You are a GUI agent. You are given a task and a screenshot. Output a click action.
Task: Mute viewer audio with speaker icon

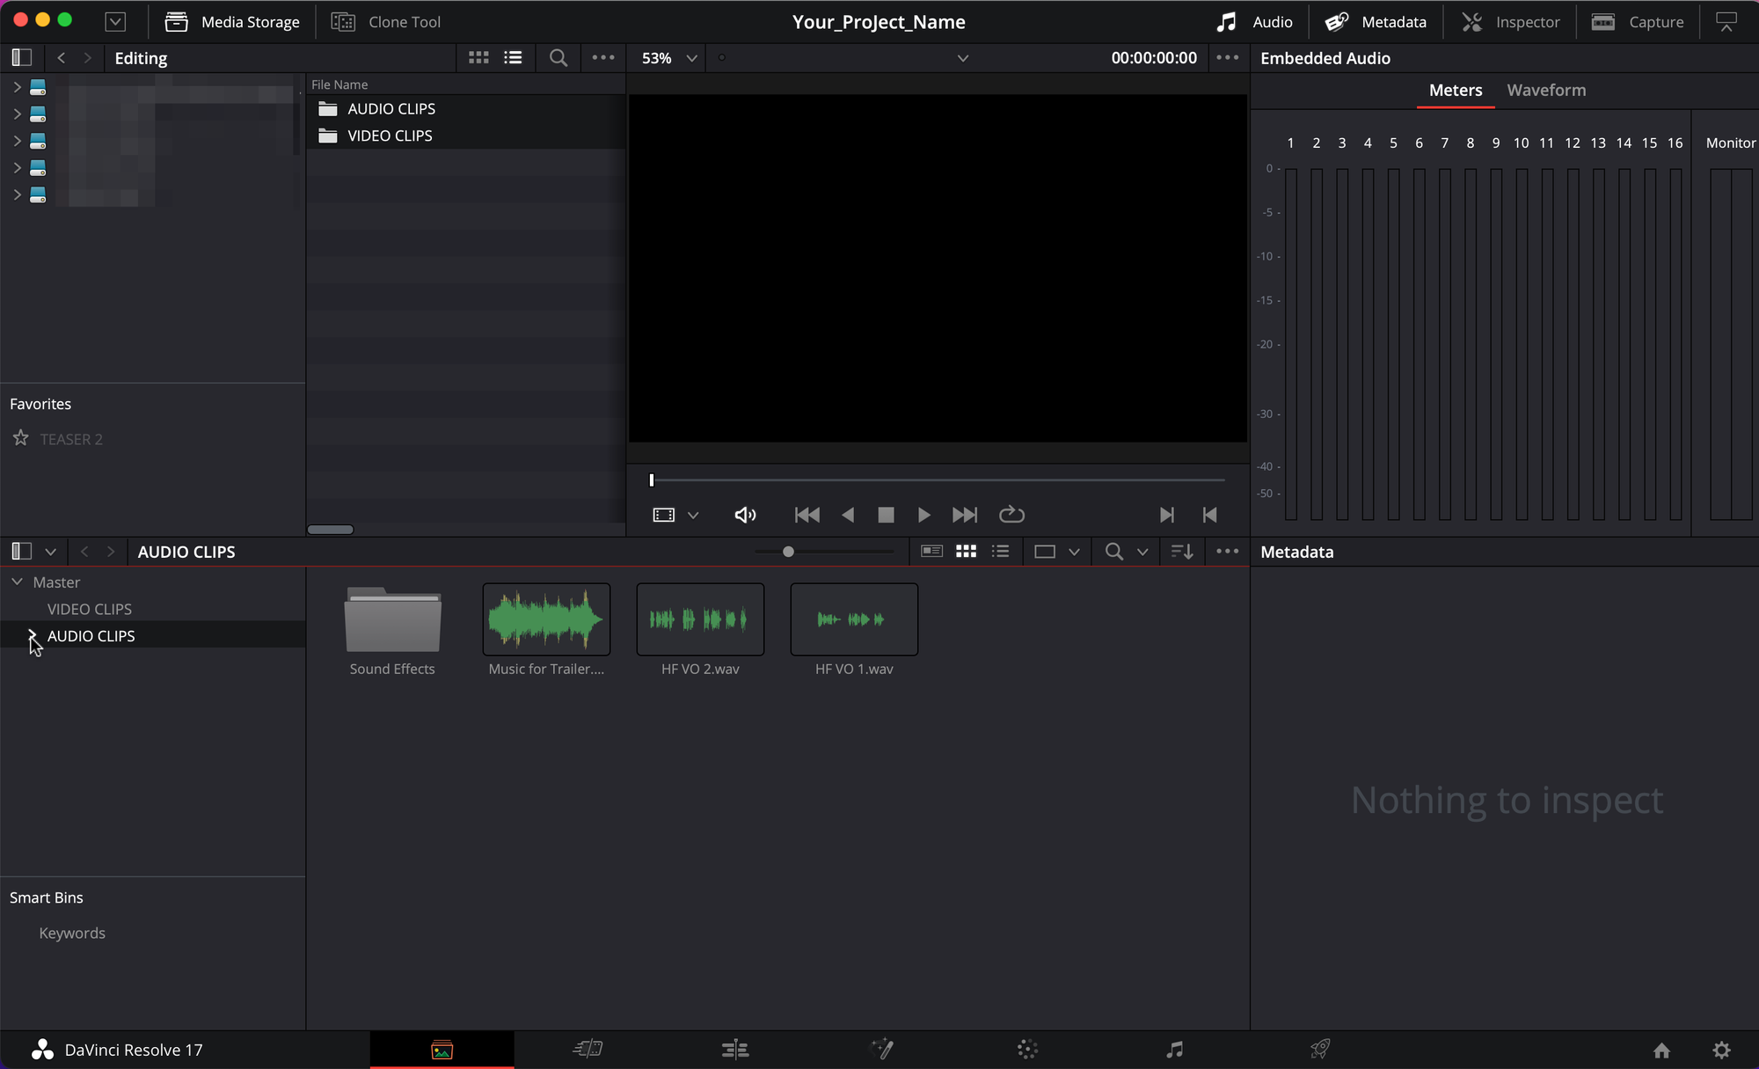coord(745,515)
